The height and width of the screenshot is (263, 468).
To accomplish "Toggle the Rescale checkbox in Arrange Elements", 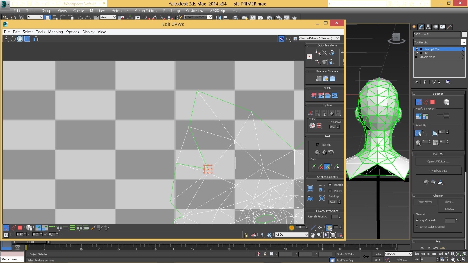I will [330, 185].
